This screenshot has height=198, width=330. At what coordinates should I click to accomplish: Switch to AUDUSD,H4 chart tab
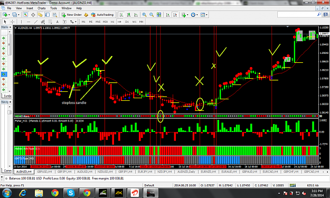(84, 172)
